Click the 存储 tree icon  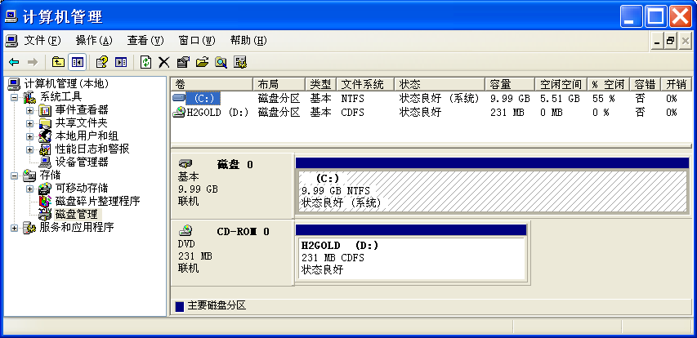click(29, 175)
